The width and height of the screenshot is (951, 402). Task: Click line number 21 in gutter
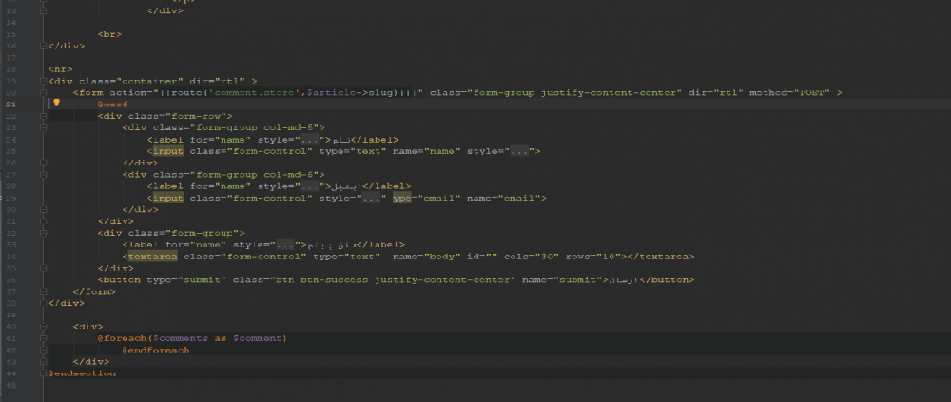(10, 105)
